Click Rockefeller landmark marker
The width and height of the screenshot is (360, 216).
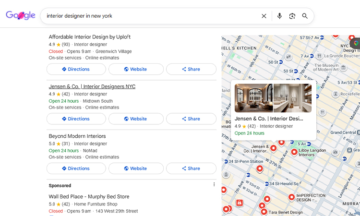point(336,94)
